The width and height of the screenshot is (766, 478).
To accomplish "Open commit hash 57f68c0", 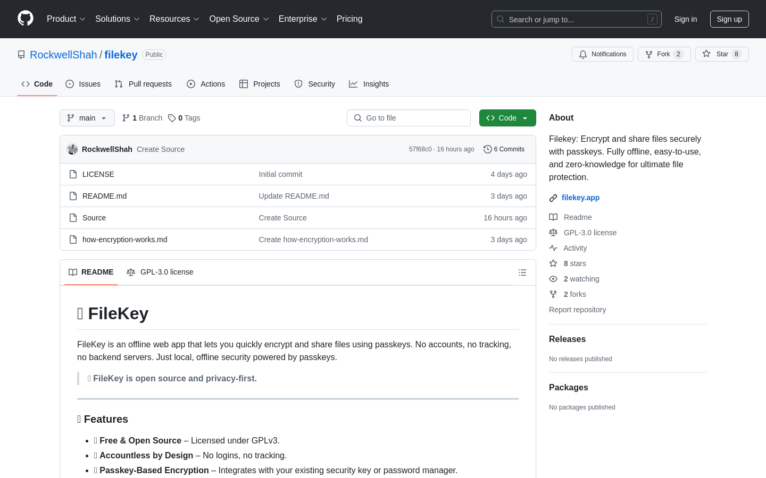I will [420, 149].
